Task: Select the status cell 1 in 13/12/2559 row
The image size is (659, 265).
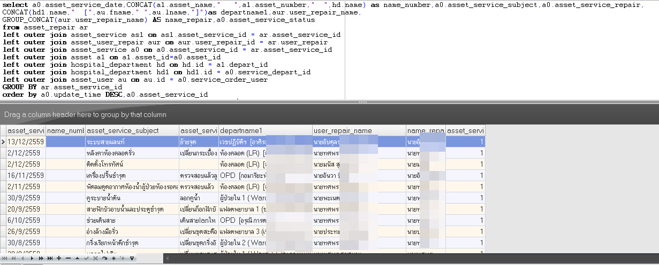Action: [x=466, y=142]
